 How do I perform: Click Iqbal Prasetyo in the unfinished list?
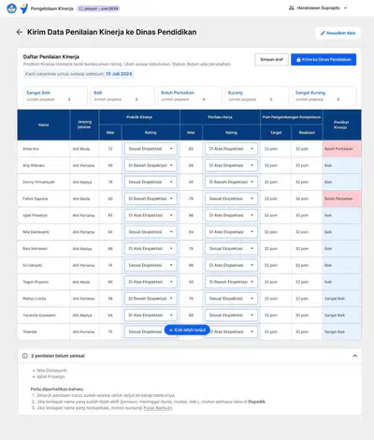coord(50,376)
